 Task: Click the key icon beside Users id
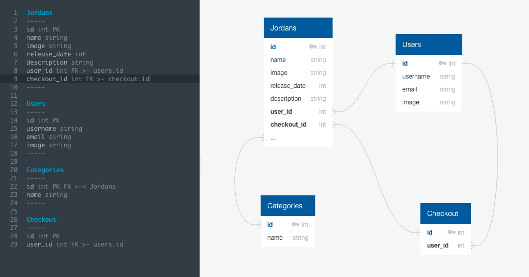[x=442, y=63]
